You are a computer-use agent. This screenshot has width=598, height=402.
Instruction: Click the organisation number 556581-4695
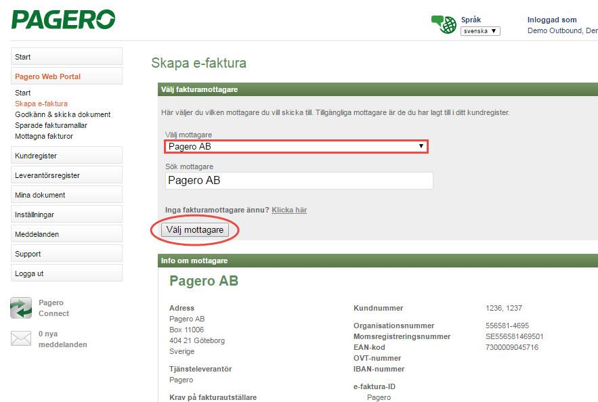[x=507, y=326]
